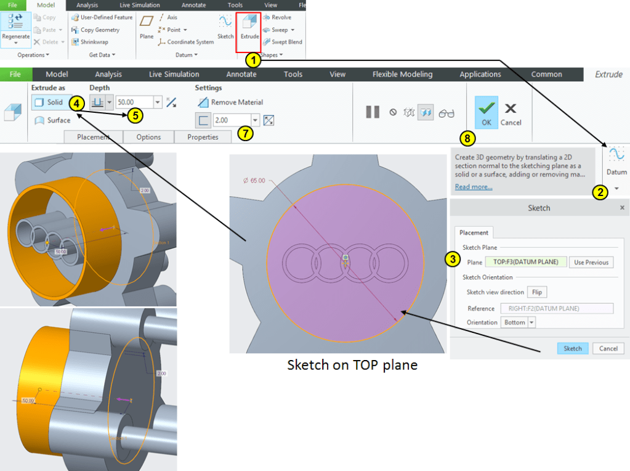Click the Use Previous button
630x471 pixels.
(x=591, y=262)
